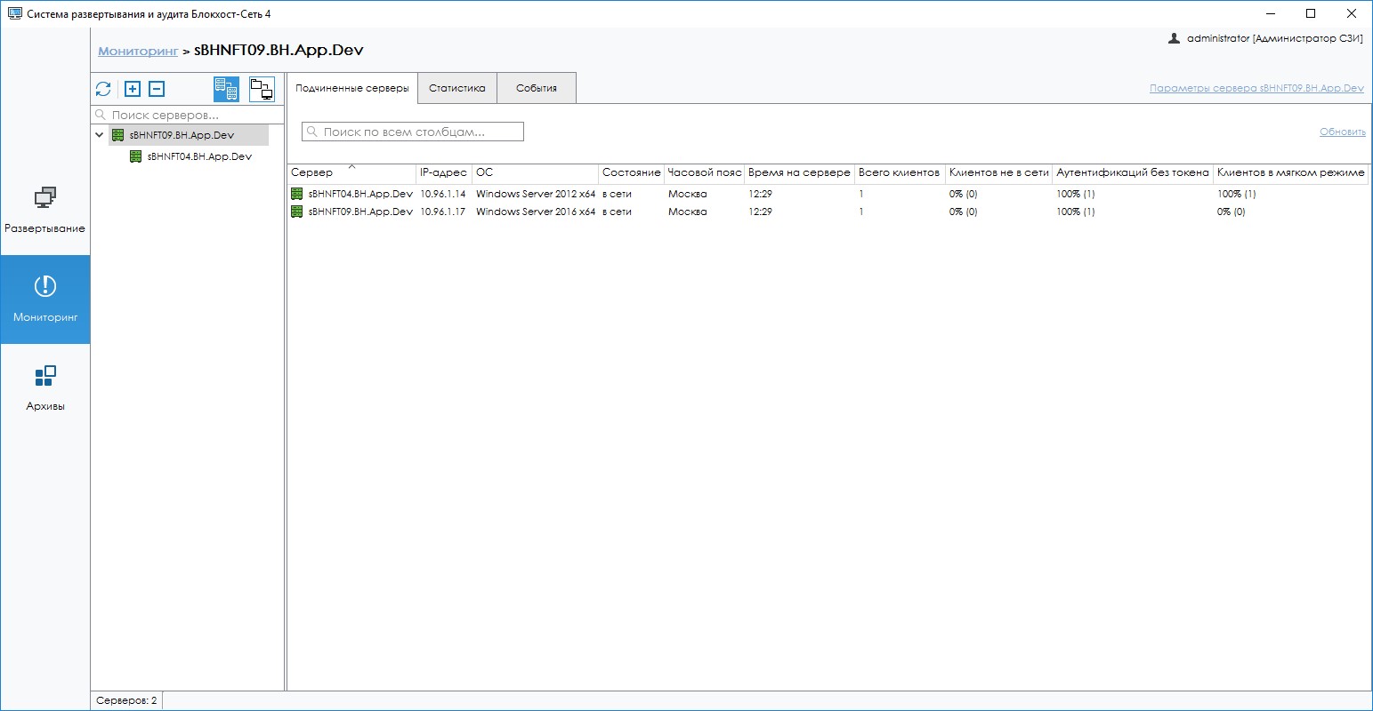Toggle the folders and computers view button
Screen dimensions: 1373x711
(262, 89)
